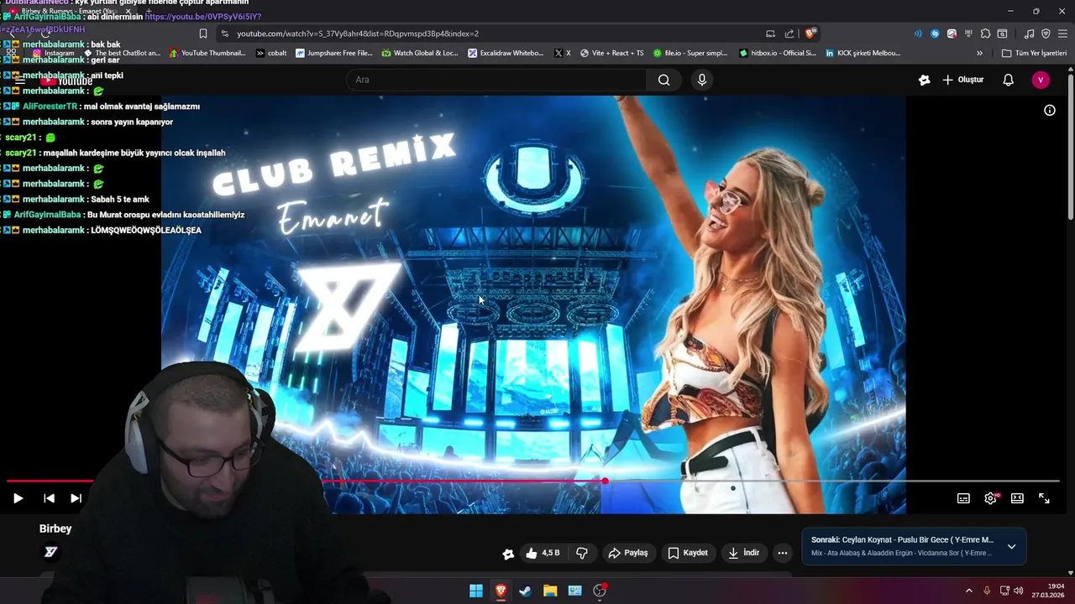Open file.io - Super simpl... bookmark
Screen dimensions: 1075x604
[690, 53]
